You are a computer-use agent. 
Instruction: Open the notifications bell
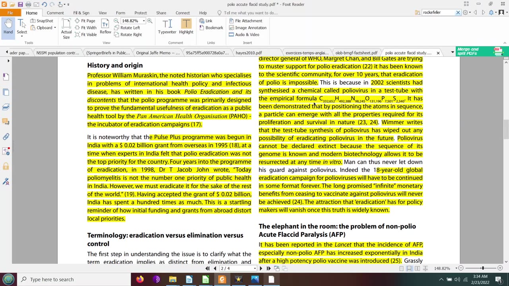coord(491,13)
